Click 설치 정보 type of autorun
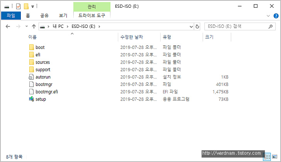Viewport: 281px width, 162px height. (x=172, y=77)
